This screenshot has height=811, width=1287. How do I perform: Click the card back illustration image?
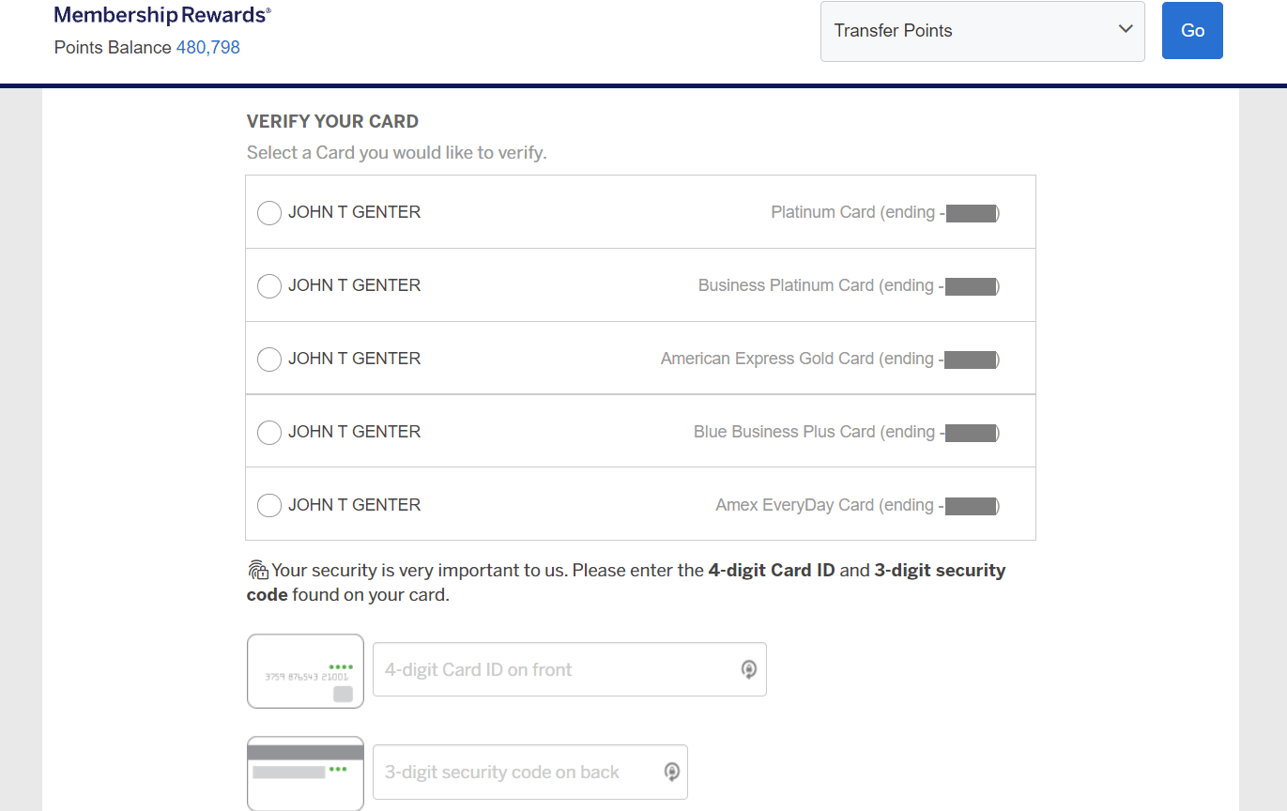pyautogui.click(x=305, y=773)
